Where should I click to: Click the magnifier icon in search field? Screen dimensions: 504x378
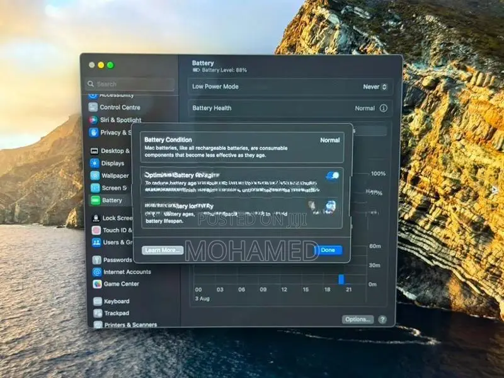pyautogui.click(x=91, y=84)
